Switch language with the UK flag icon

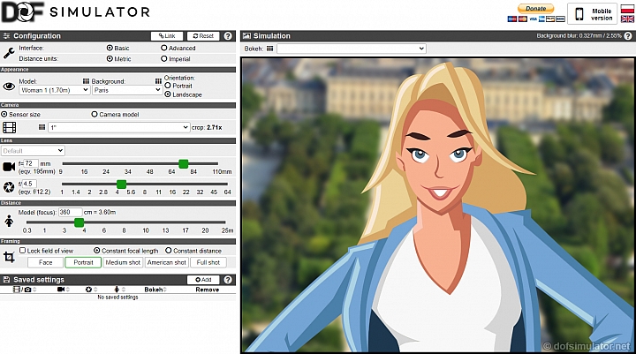pos(627,19)
